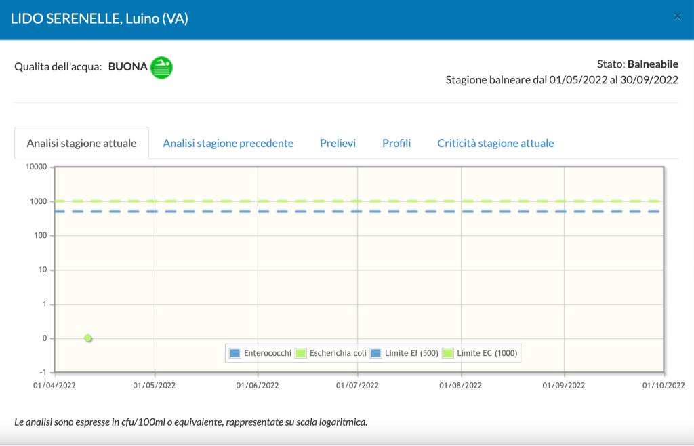Select the Escherichia coli legend label

(x=338, y=353)
